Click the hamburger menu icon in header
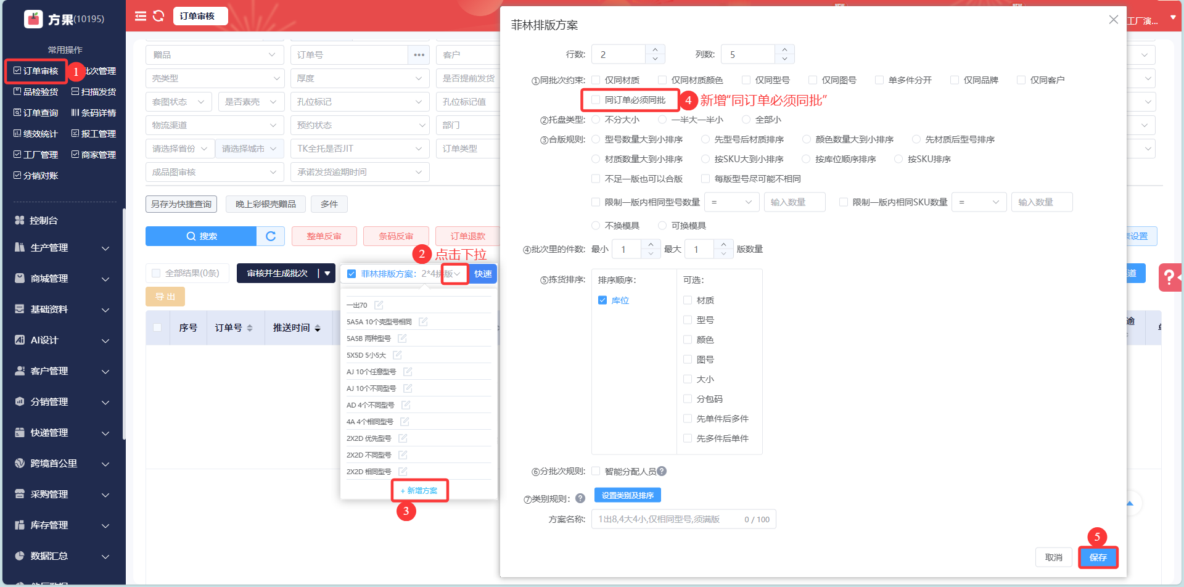The height and width of the screenshot is (587, 1184). point(141,16)
